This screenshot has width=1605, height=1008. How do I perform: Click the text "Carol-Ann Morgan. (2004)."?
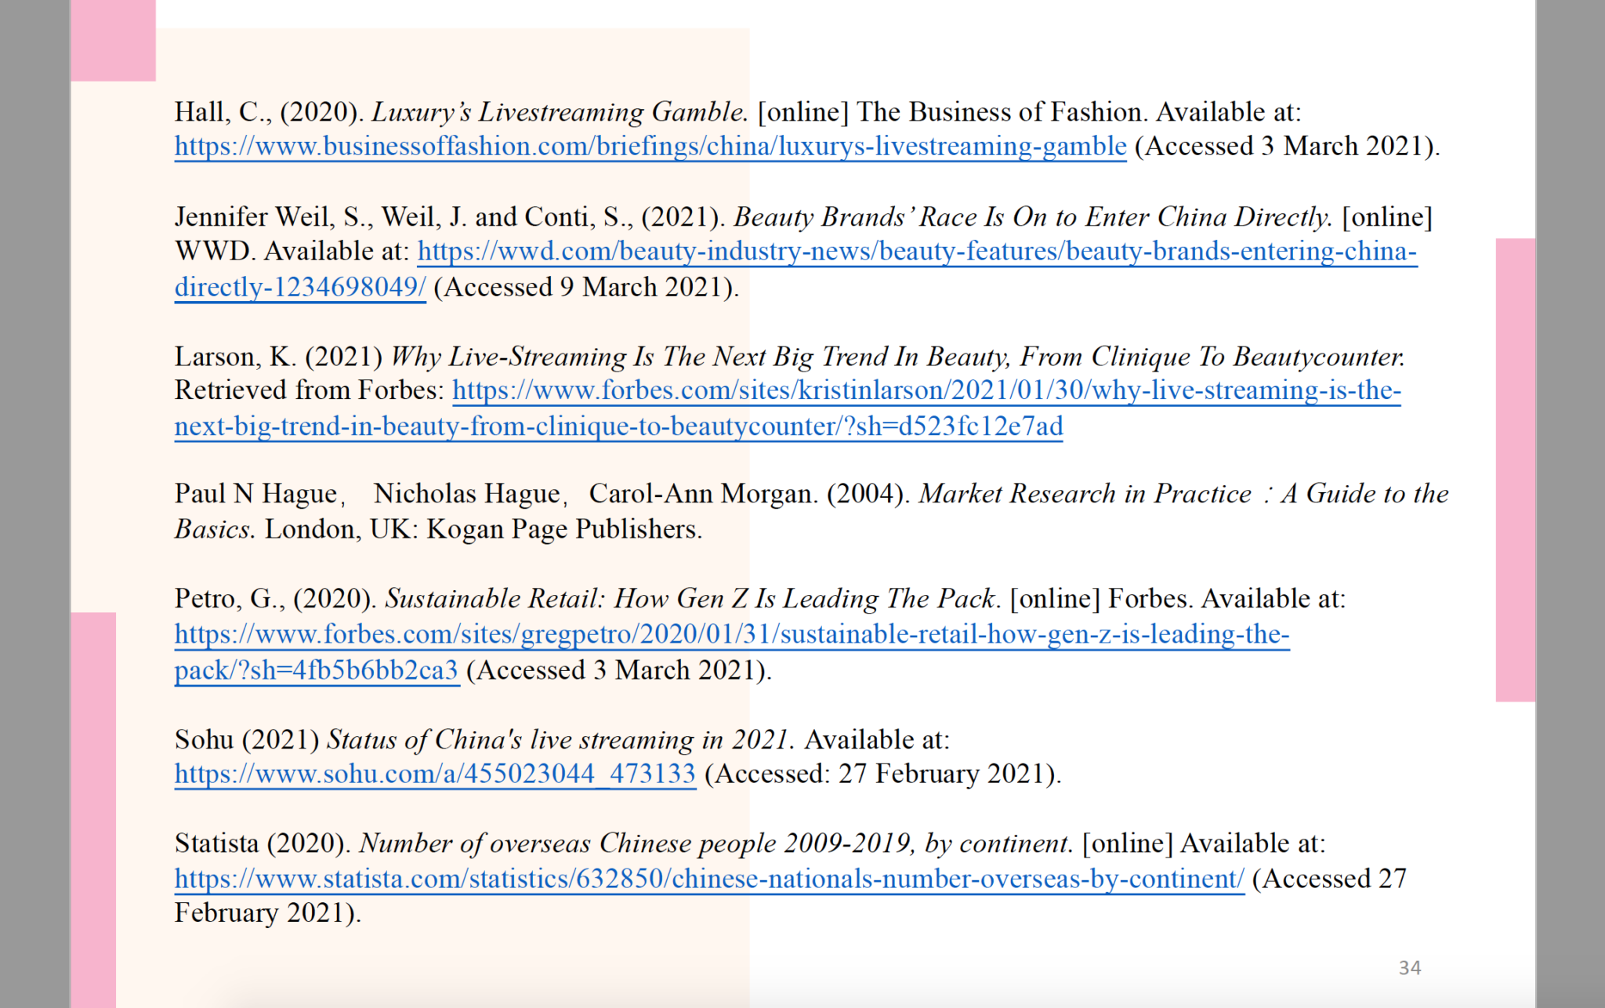pyautogui.click(x=750, y=494)
